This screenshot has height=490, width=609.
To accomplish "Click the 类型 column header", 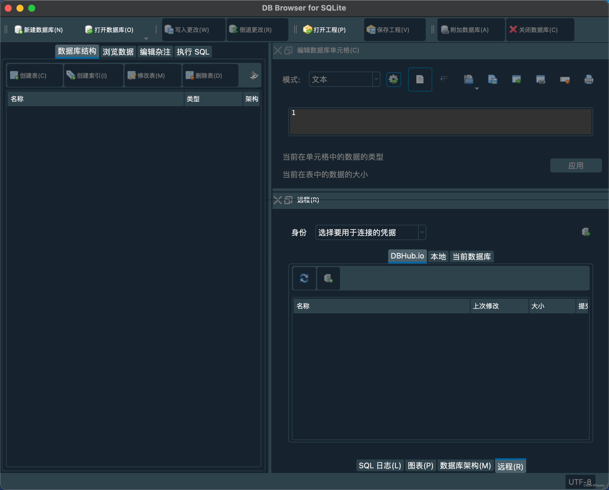I will click(x=213, y=99).
